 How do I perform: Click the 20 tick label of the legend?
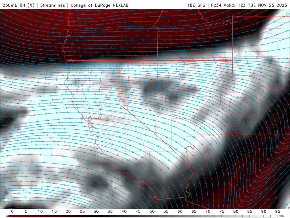[68, 211]
